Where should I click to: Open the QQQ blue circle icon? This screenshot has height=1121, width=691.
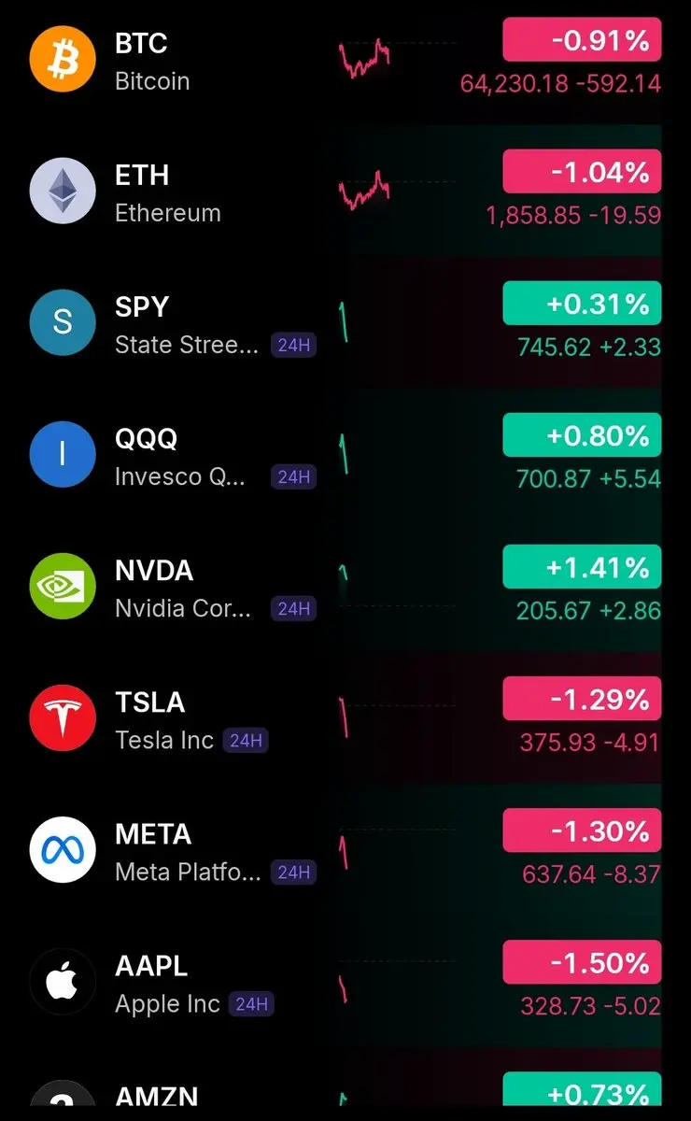(63, 454)
